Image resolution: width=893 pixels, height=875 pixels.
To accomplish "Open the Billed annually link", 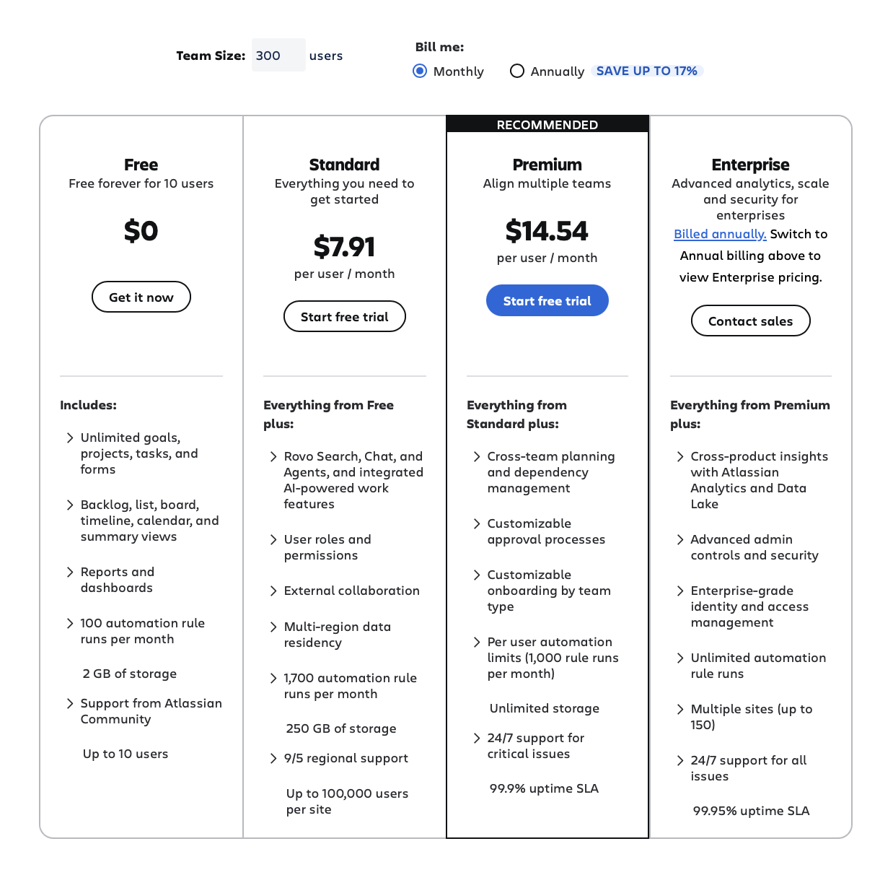I will point(720,234).
